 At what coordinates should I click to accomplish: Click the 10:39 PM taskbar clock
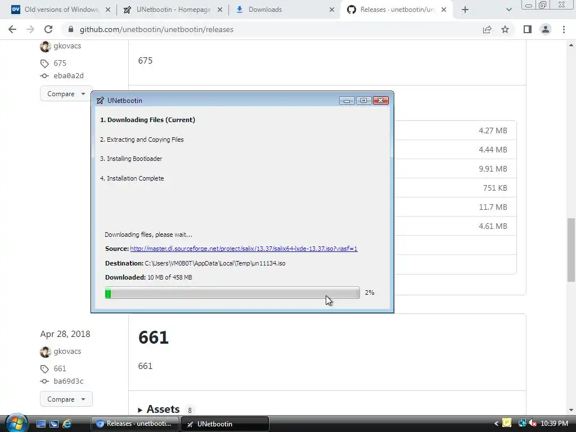click(x=554, y=424)
